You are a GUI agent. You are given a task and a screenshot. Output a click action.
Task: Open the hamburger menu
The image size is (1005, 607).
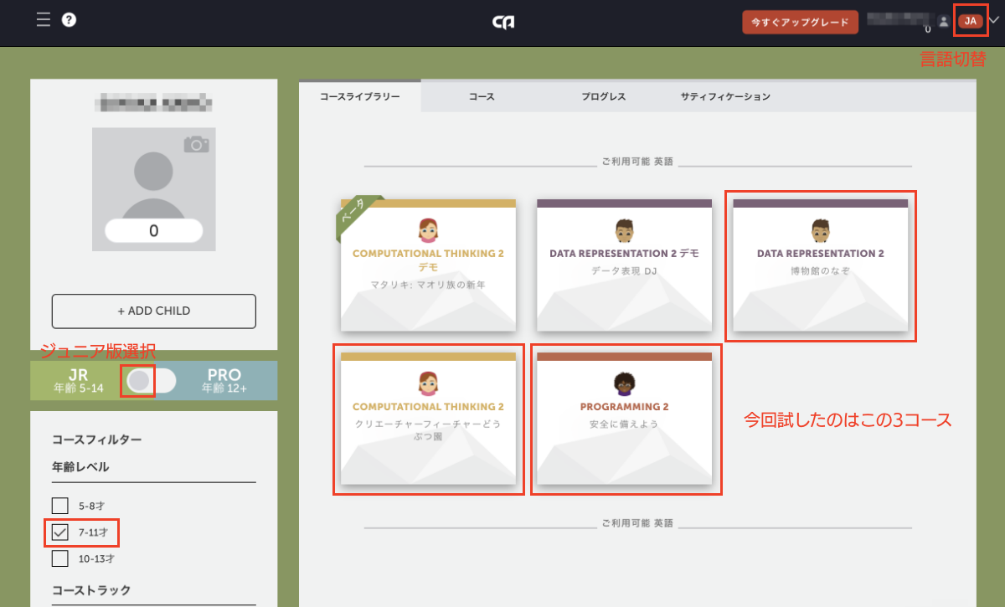click(44, 21)
